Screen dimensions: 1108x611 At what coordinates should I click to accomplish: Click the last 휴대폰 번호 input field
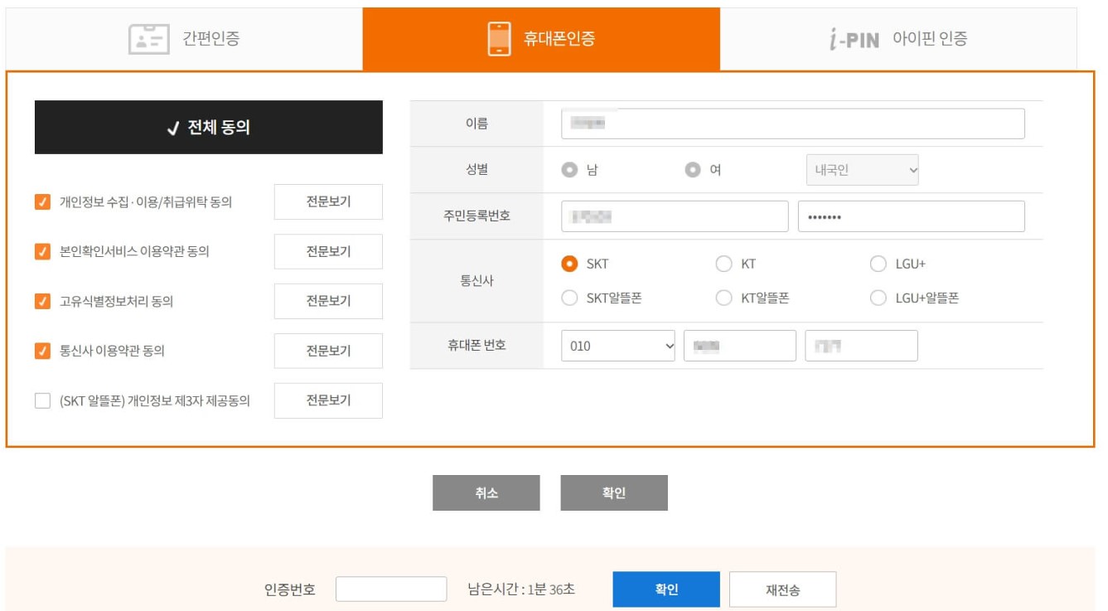pos(862,346)
